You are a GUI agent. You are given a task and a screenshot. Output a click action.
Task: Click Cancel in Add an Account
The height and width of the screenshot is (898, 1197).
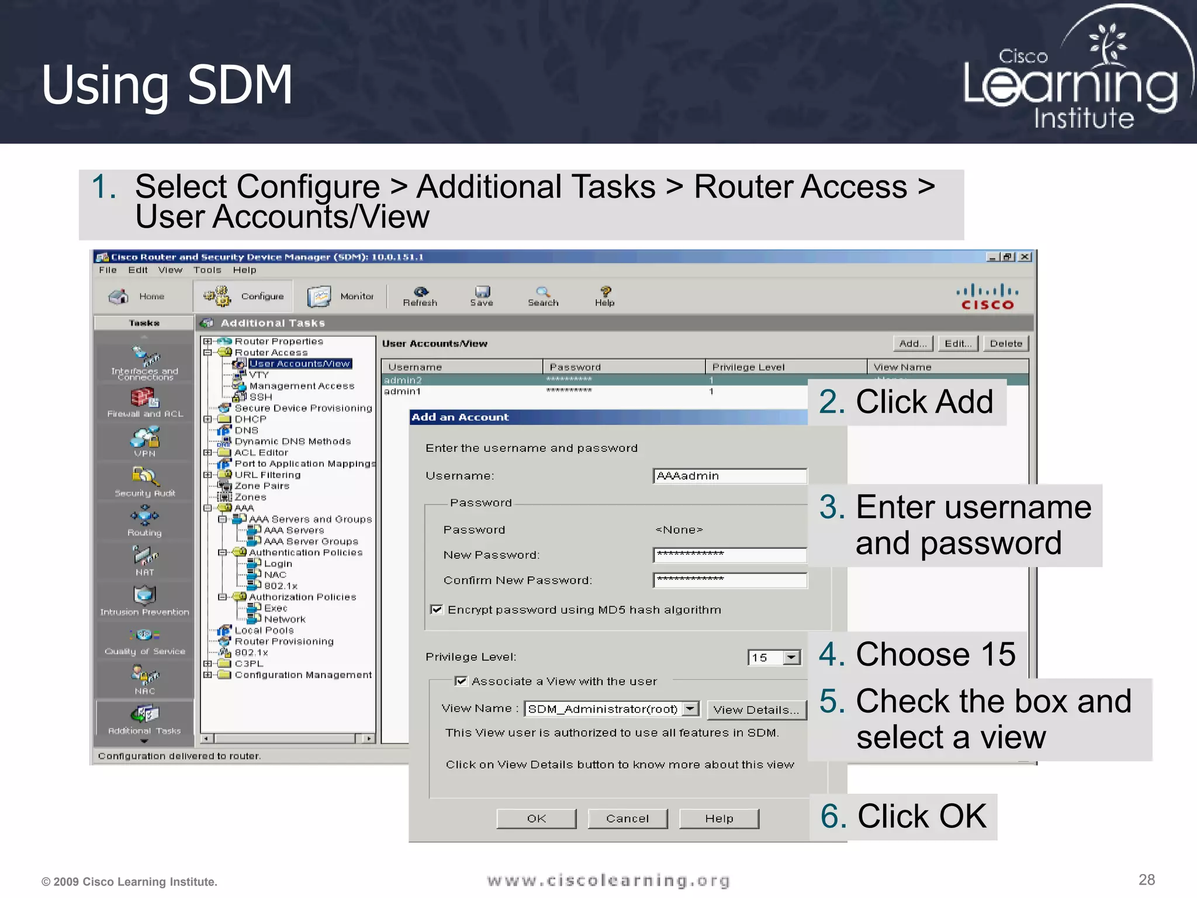pyautogui.click(x=628, y=818)
